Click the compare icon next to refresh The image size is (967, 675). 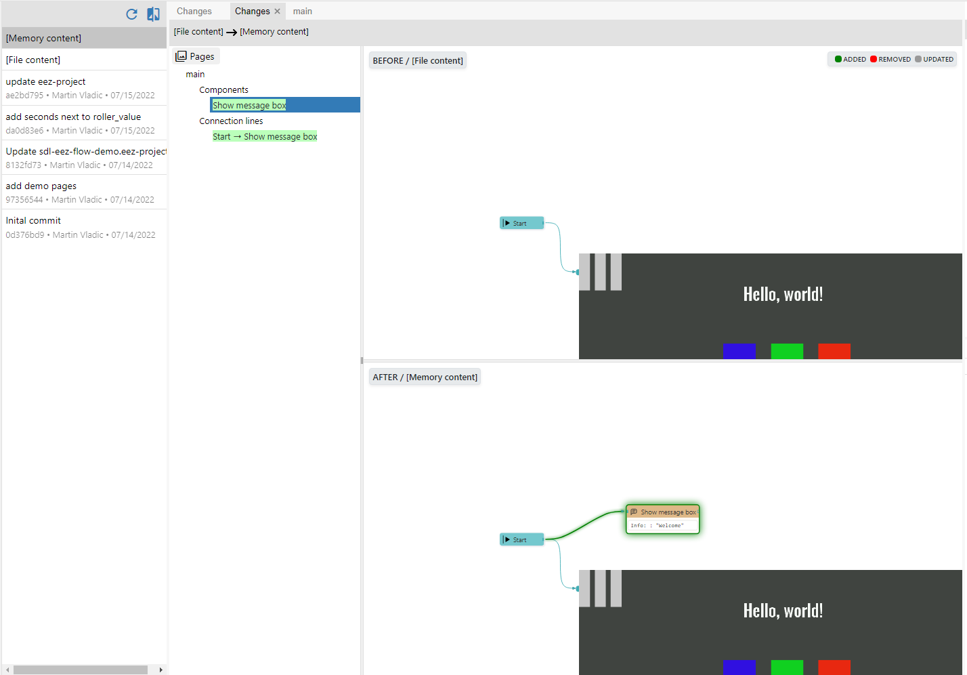pos(154,14)
